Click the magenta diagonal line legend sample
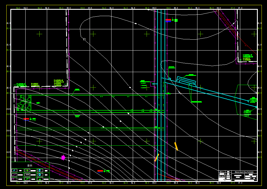Image resolution: width=267 pixels, height=189 pixels. 14,175
